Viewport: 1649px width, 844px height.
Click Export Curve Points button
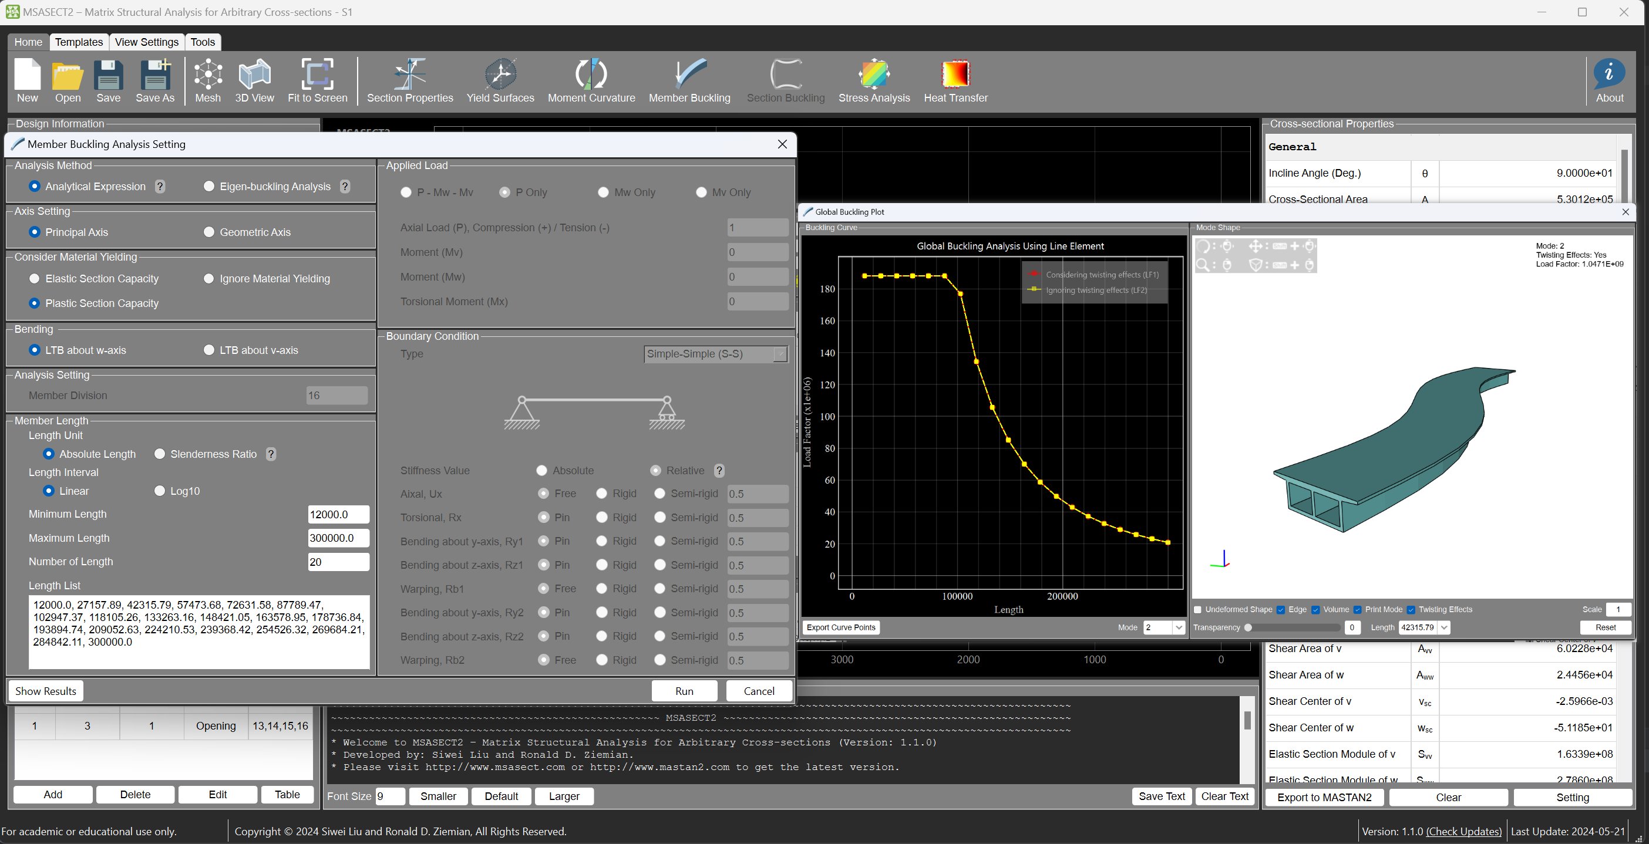coord(840,627)
